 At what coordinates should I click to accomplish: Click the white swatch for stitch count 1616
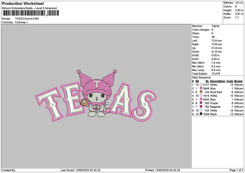pos(201,95)
